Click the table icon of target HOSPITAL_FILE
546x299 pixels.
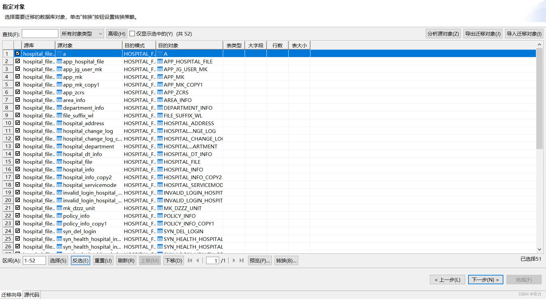point(160,162)
